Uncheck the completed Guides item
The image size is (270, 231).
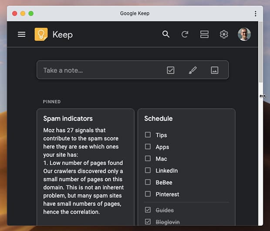(148, 210)
